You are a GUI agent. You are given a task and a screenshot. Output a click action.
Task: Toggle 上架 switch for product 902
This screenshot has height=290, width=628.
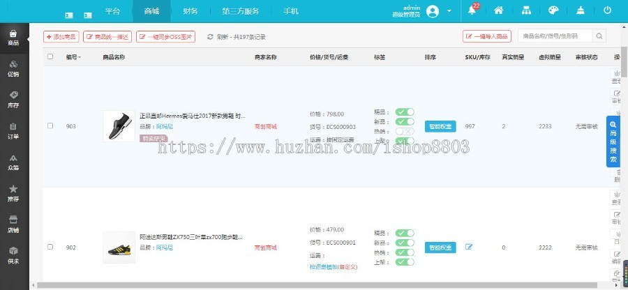coord(405,262)
